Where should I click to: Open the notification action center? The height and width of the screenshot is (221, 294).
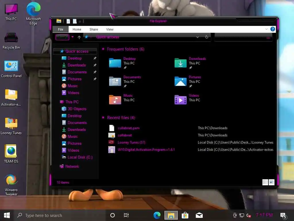point(283,215)
